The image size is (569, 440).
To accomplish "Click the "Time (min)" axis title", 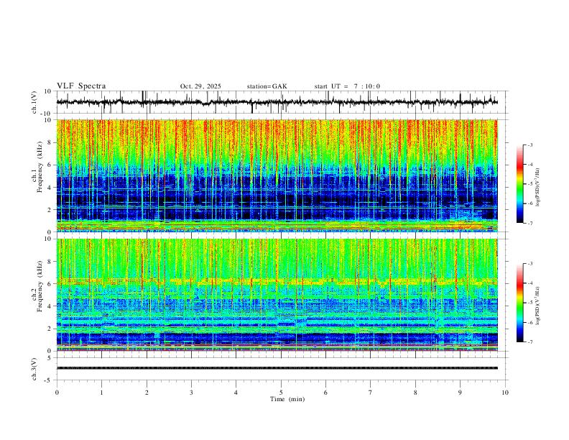I will click(287, 399).
